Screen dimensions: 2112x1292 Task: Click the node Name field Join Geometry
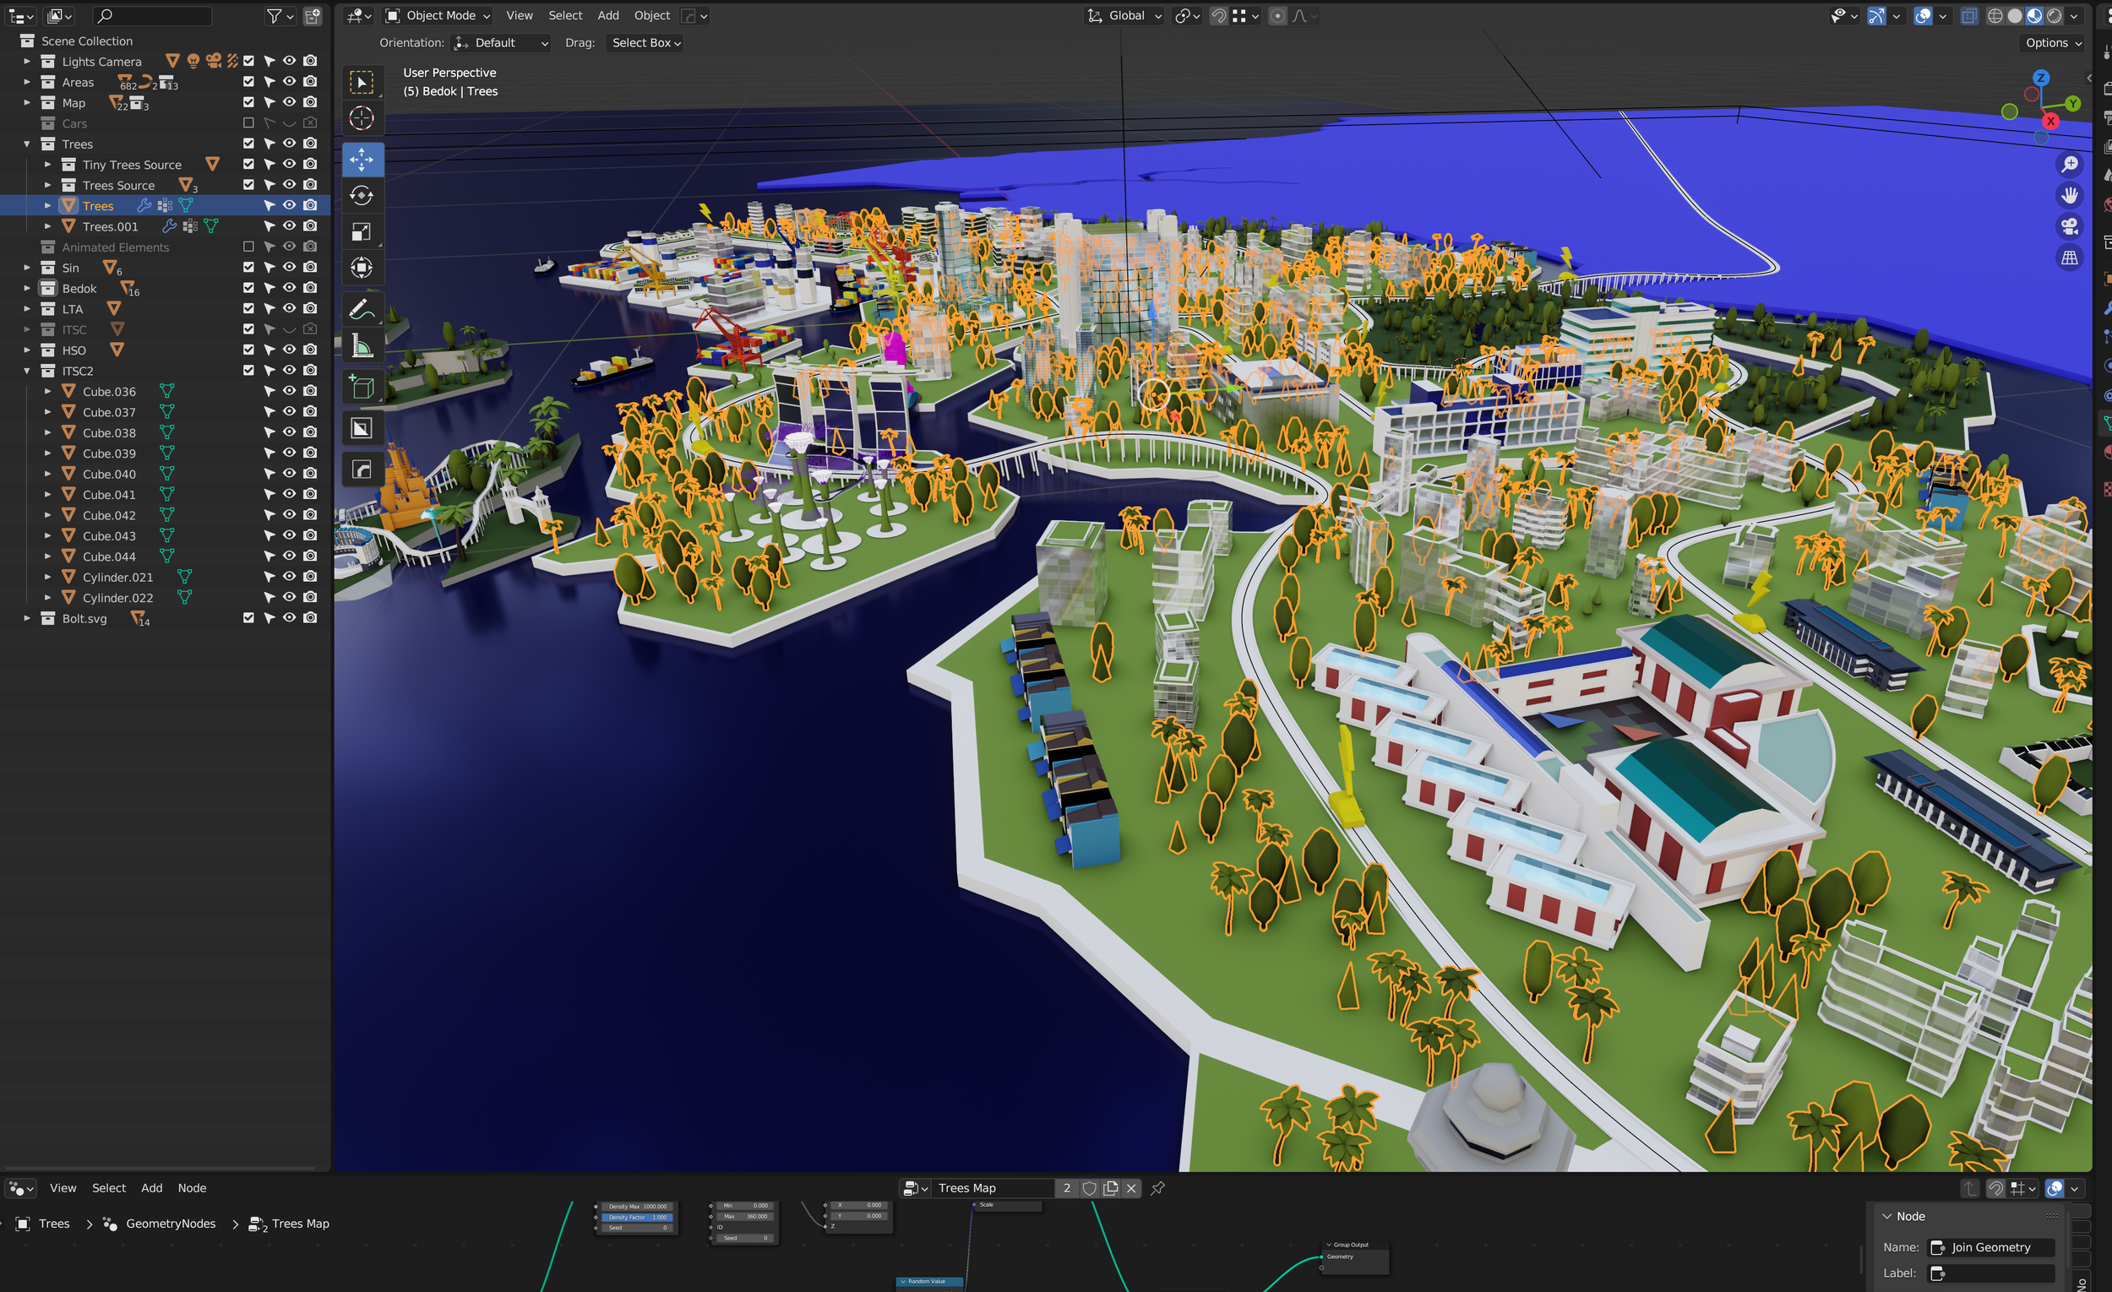(x=1990, y=1247)
